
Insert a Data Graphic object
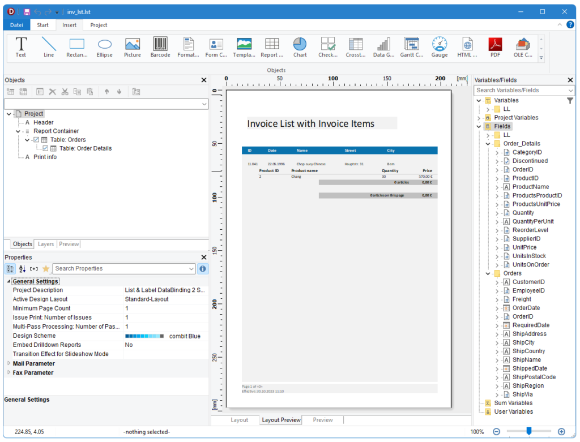click(383, 47)
